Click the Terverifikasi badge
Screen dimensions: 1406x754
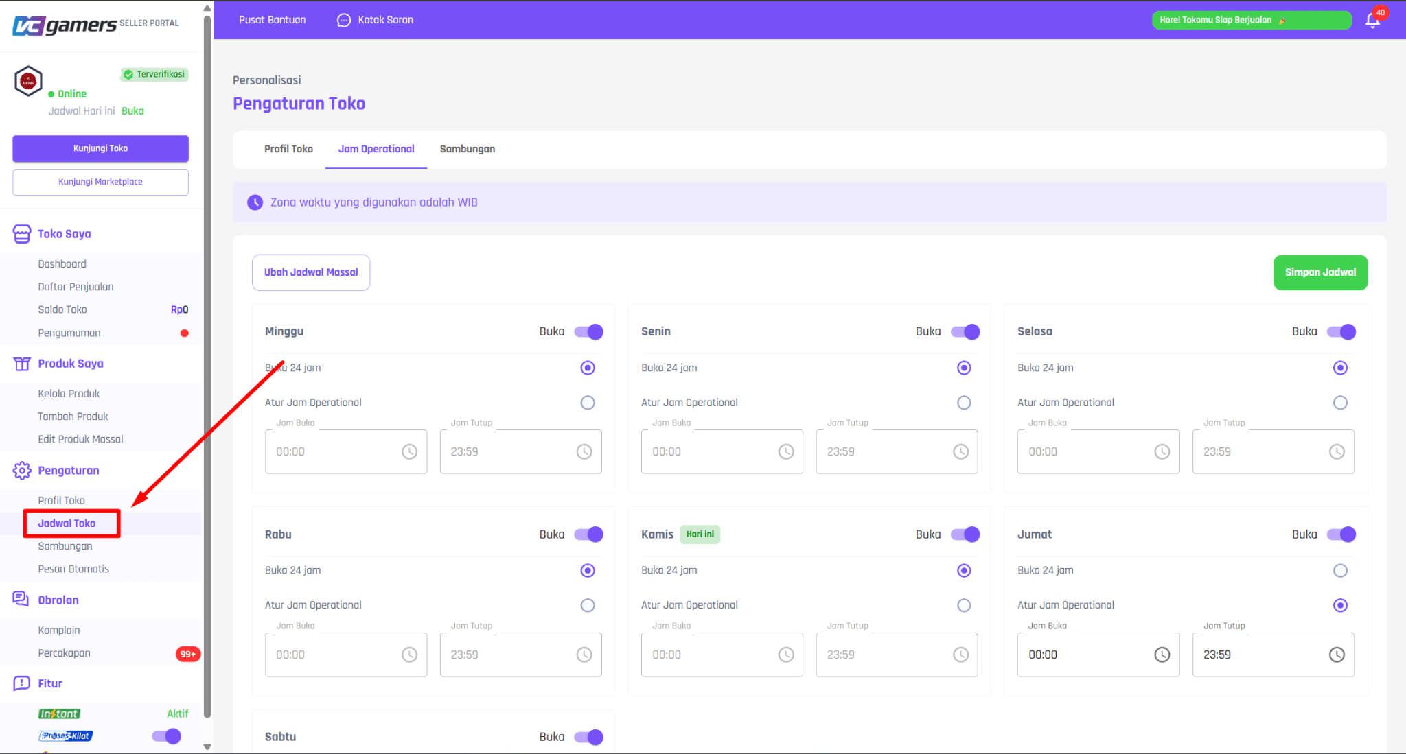[x=154, y=74]
